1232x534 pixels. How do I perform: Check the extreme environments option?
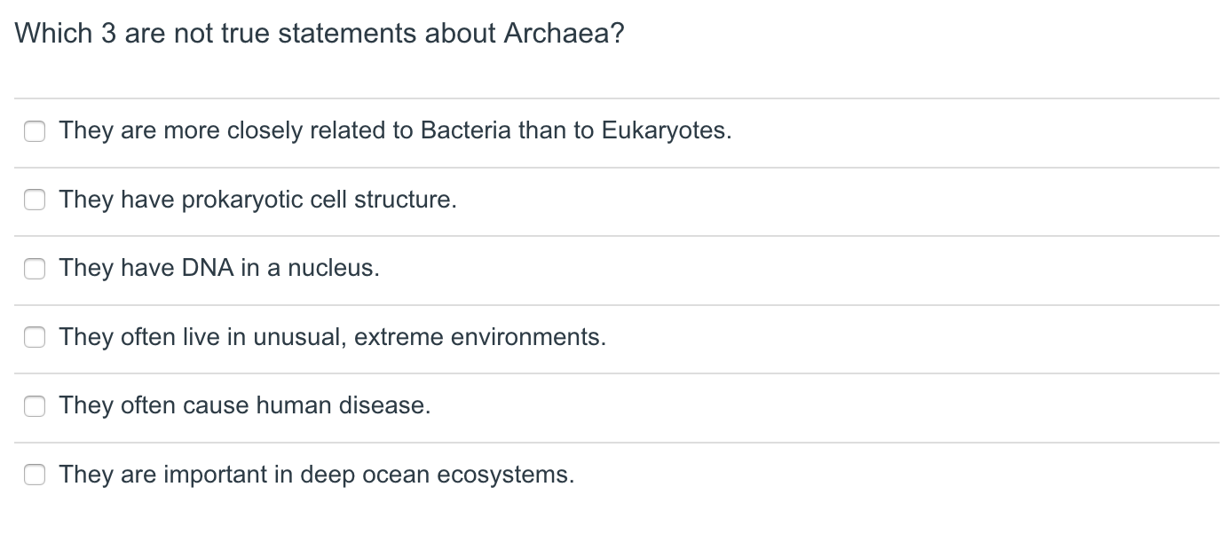(34, 337)
